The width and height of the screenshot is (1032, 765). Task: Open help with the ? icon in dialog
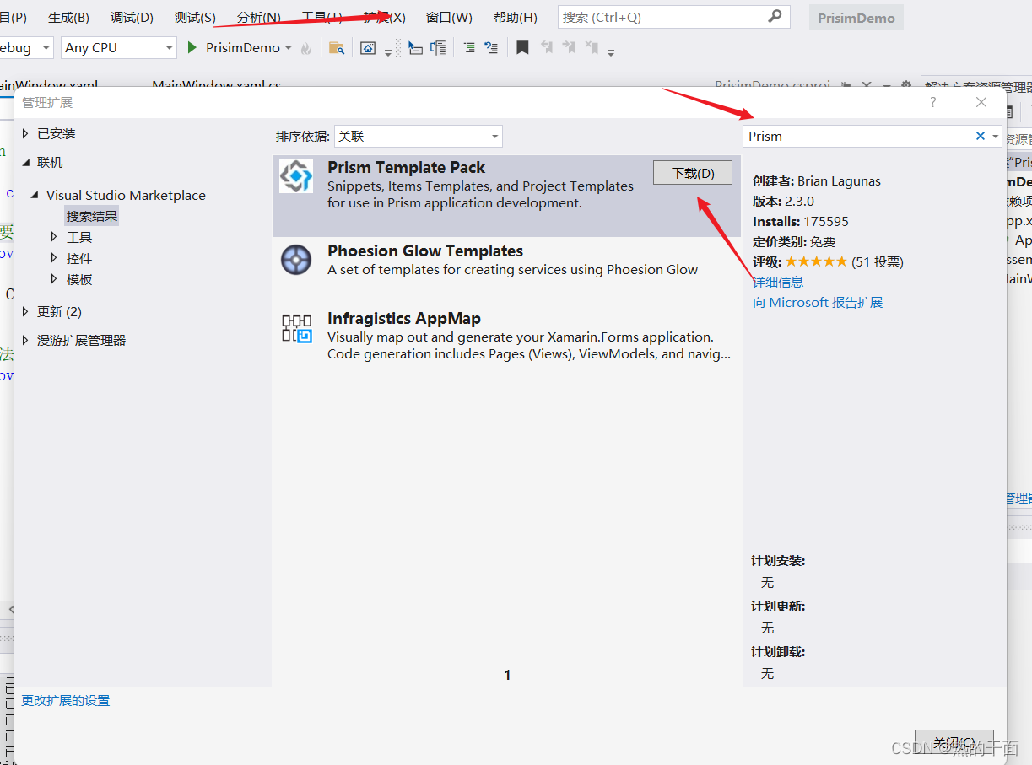(932, 102)
